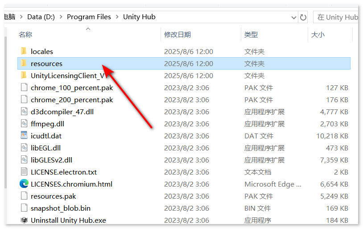Expand the chevron after Program Files
Viewport: 363px width, 229px height.
click(x=117, y=17)
